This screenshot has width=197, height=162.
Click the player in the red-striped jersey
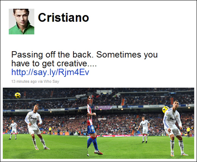pos(93,125)
